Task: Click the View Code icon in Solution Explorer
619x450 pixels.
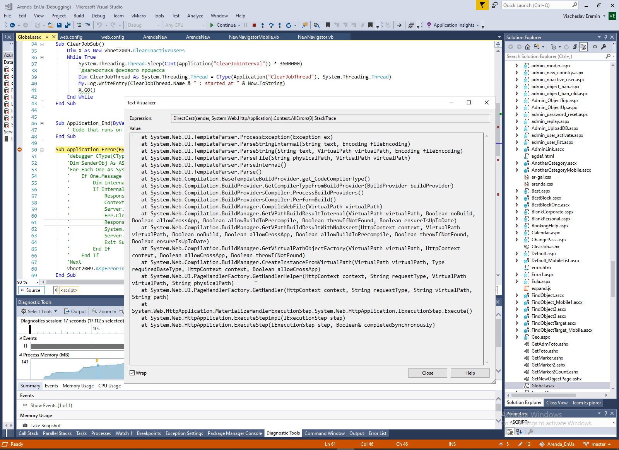Action: (x=595, y=47)
